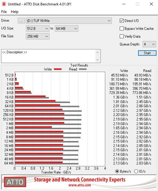Enable Bypass Write Cache option
Image resolution: width=158 pixels, height=191 pixels.
click(122, 29)
